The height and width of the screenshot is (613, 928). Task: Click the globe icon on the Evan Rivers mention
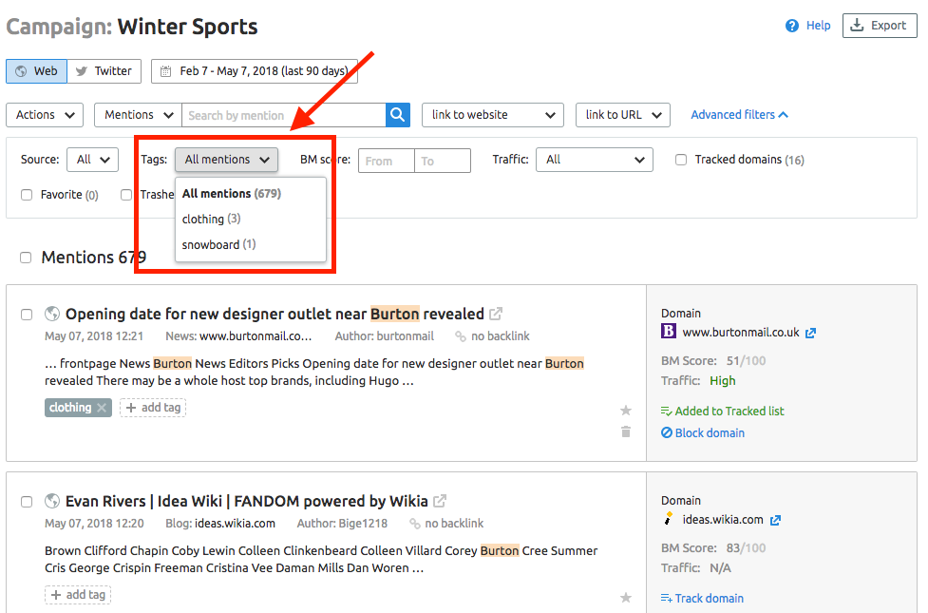tap(52, 501)
